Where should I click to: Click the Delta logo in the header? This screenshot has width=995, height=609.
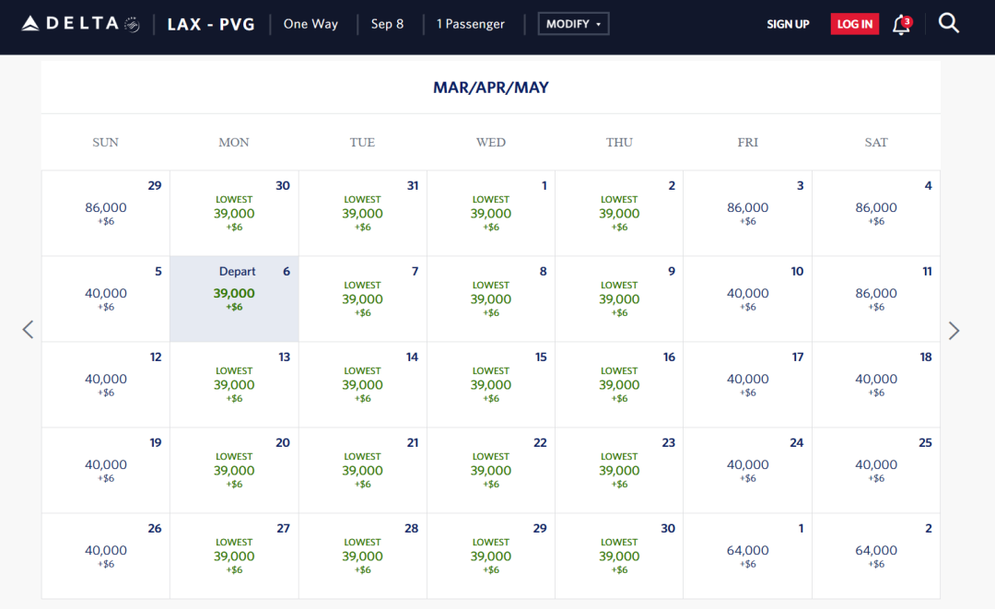80,24
